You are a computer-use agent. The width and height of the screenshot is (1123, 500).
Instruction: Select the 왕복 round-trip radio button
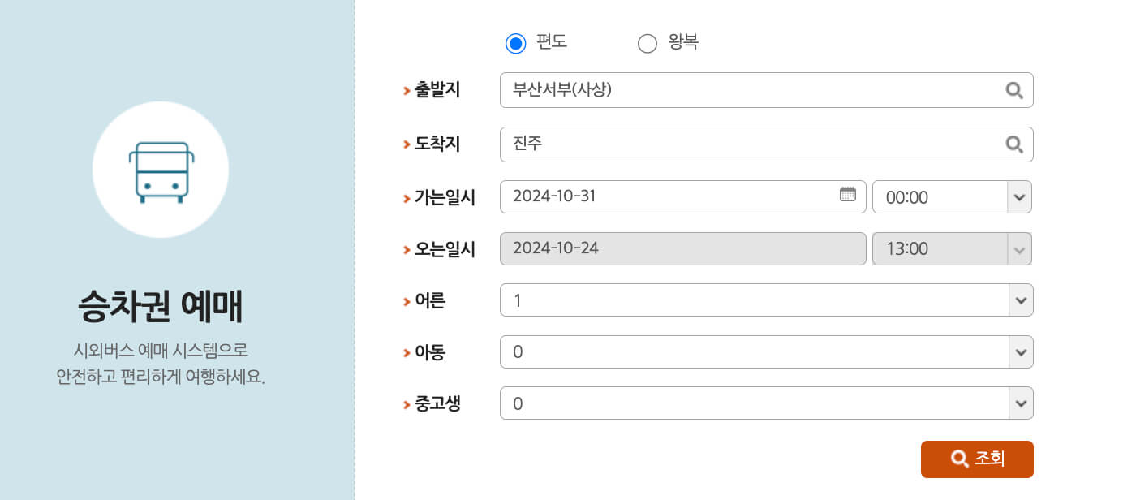click(647, 43)
